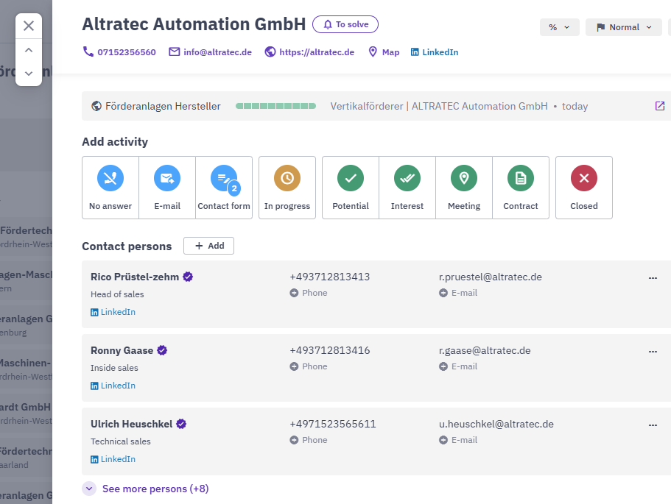Add a new contact person
Screen dimensions: 671x504
[209, 246]
